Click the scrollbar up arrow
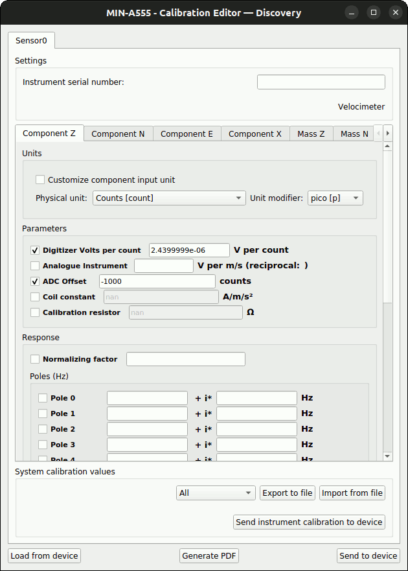The height and width of the screenshot is (571, 408). pos(388,146)
